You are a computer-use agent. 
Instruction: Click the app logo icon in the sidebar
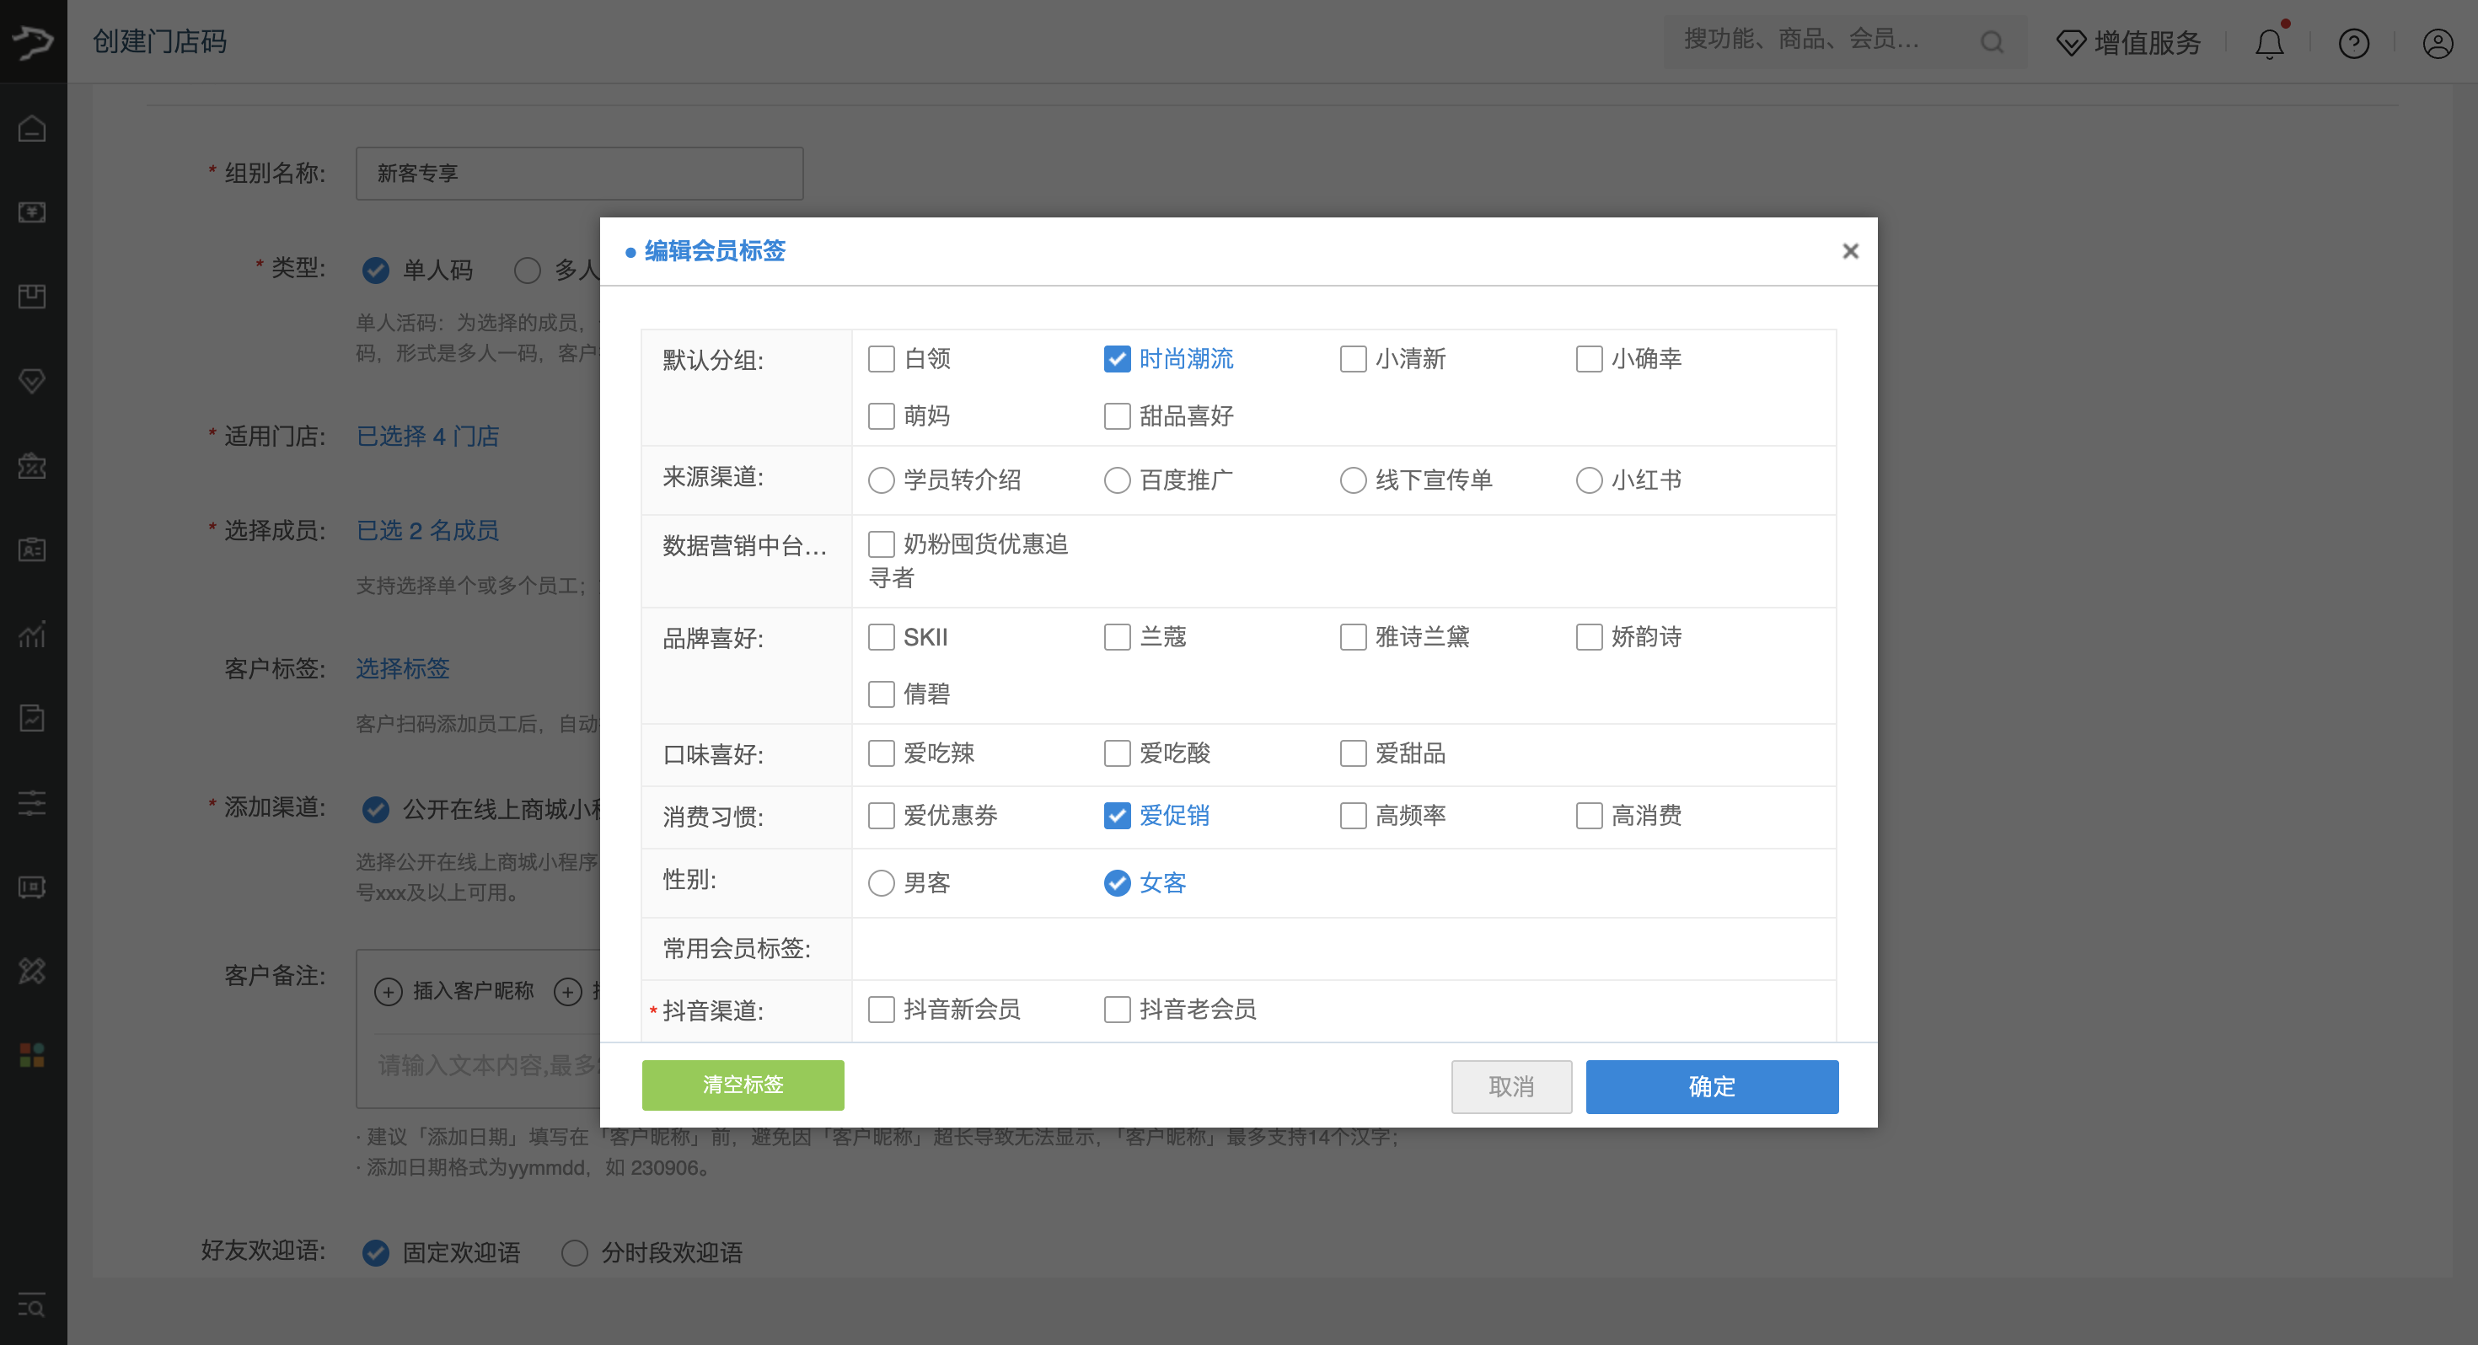(x=33, y=40)
